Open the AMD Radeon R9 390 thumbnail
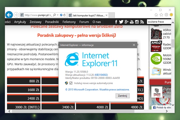The image size is (180, 120). [156, 46]
